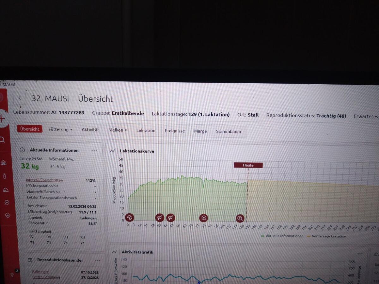Open the barn icon in the red sidebar
379x284 pixels.
[4, 163]
